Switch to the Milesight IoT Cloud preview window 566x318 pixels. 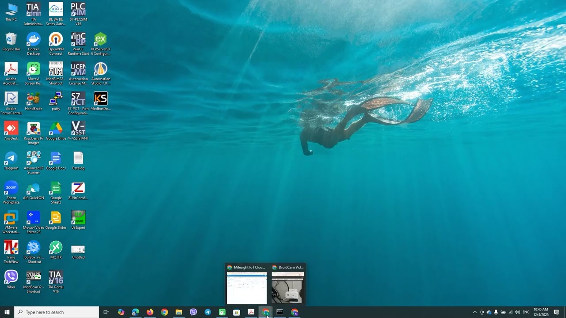coord(246,285)
